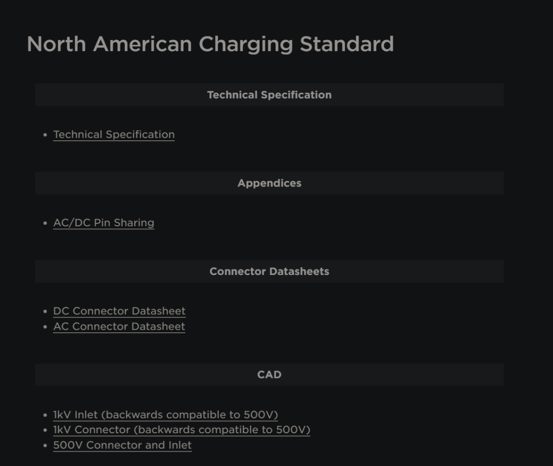Image resolution: width=553 pixels, height=466 pixels.
Task: Click the bullet beside the 1kV Connector link
Action: (45, 430)
